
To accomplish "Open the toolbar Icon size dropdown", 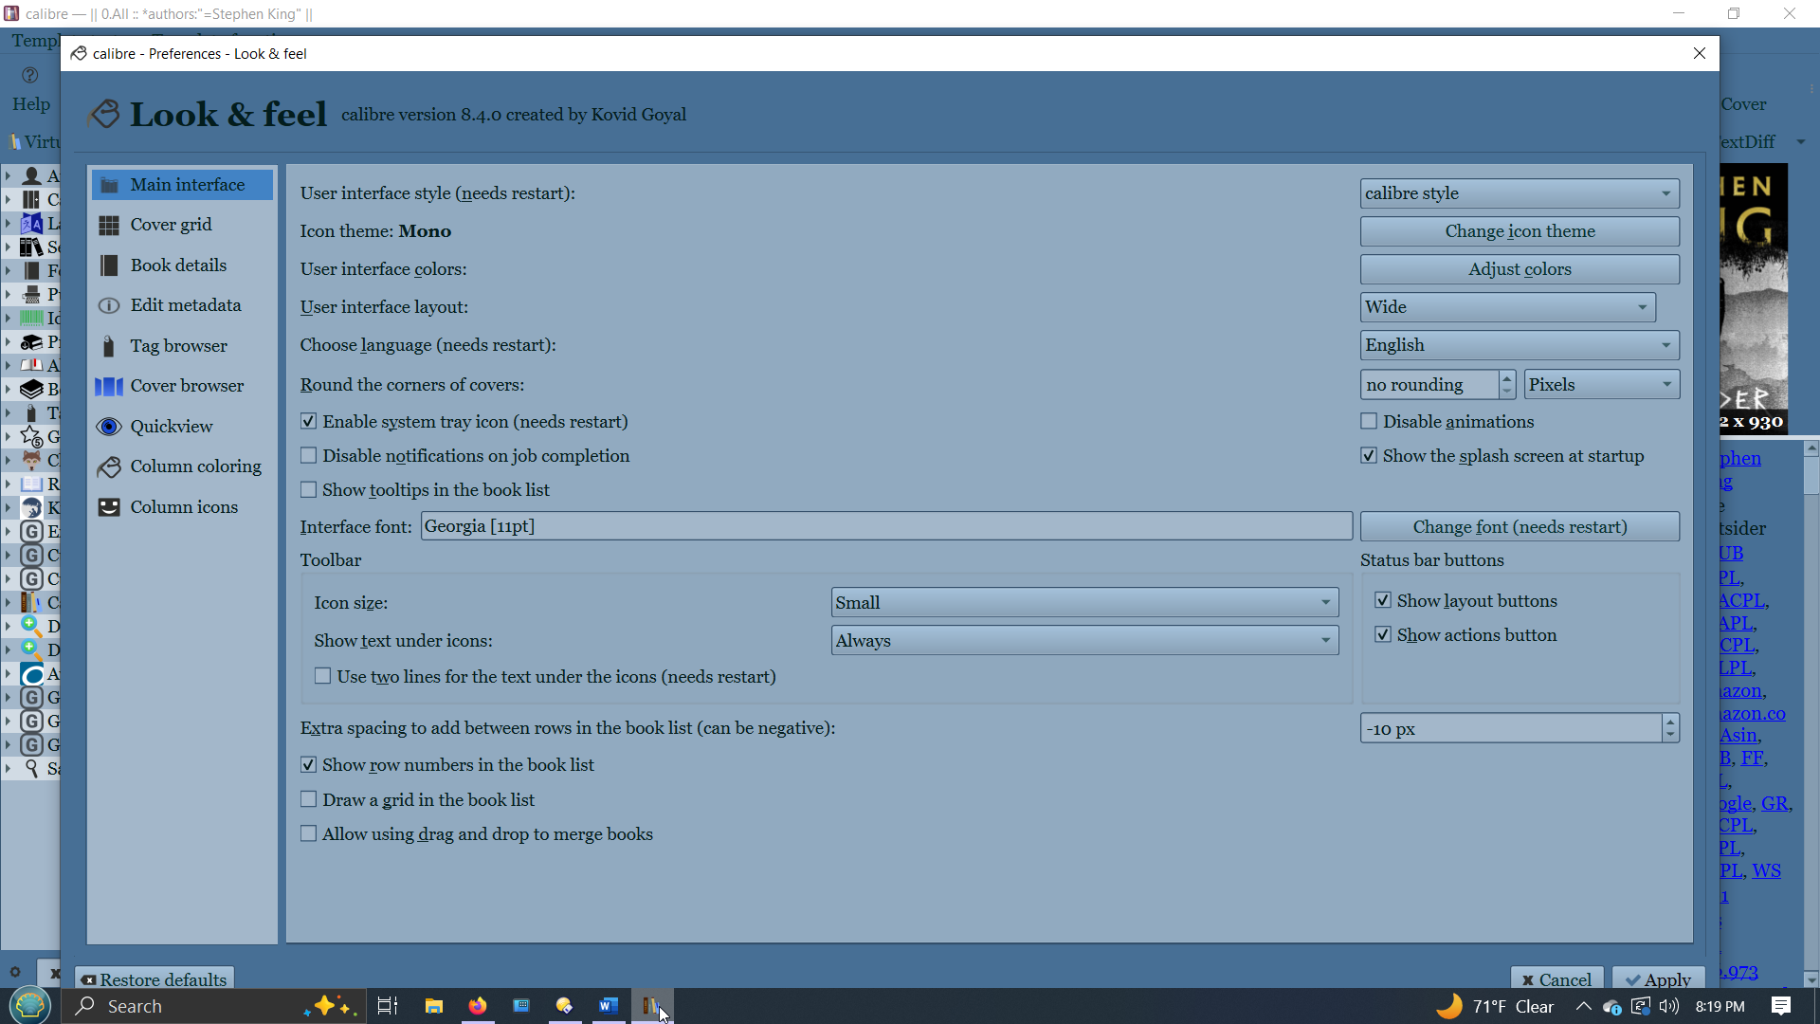I will [x=1084, y=603].
